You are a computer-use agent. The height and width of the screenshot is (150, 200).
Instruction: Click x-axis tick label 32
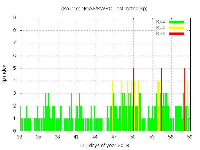[20, 137]
